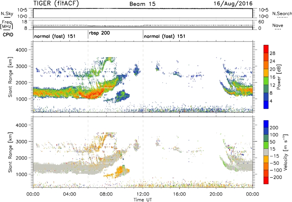Click the "Slant Range [km]" label of power panel

click(x=10, y=77)
